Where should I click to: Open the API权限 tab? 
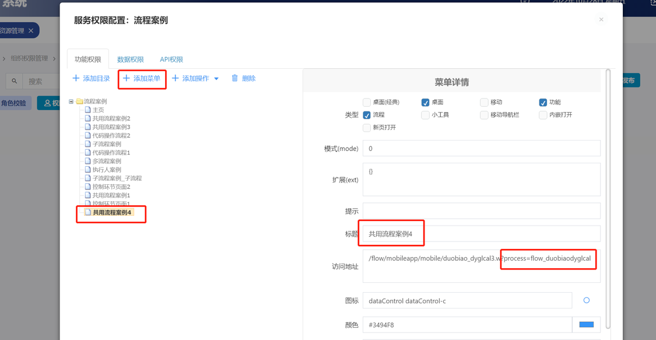point(171,59)
